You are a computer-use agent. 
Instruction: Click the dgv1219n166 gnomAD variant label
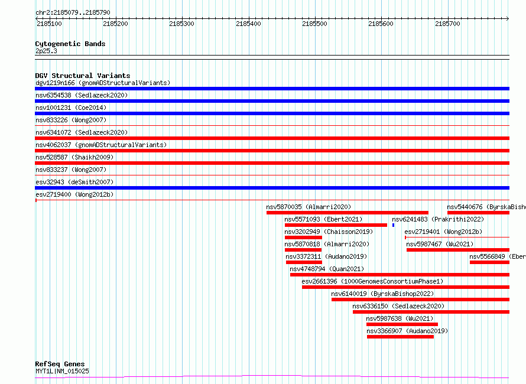(103, 83)
